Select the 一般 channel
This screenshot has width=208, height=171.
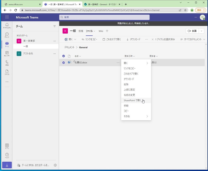point(36,46)
